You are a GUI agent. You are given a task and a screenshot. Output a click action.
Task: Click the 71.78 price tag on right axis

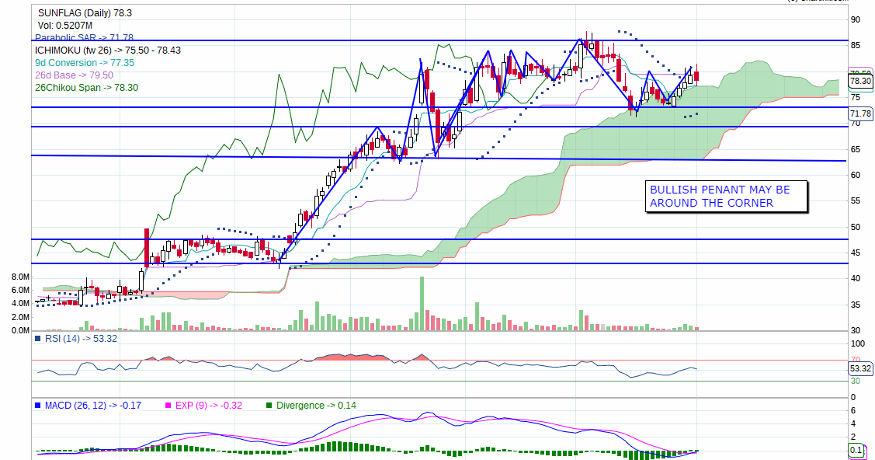point(860,113)
